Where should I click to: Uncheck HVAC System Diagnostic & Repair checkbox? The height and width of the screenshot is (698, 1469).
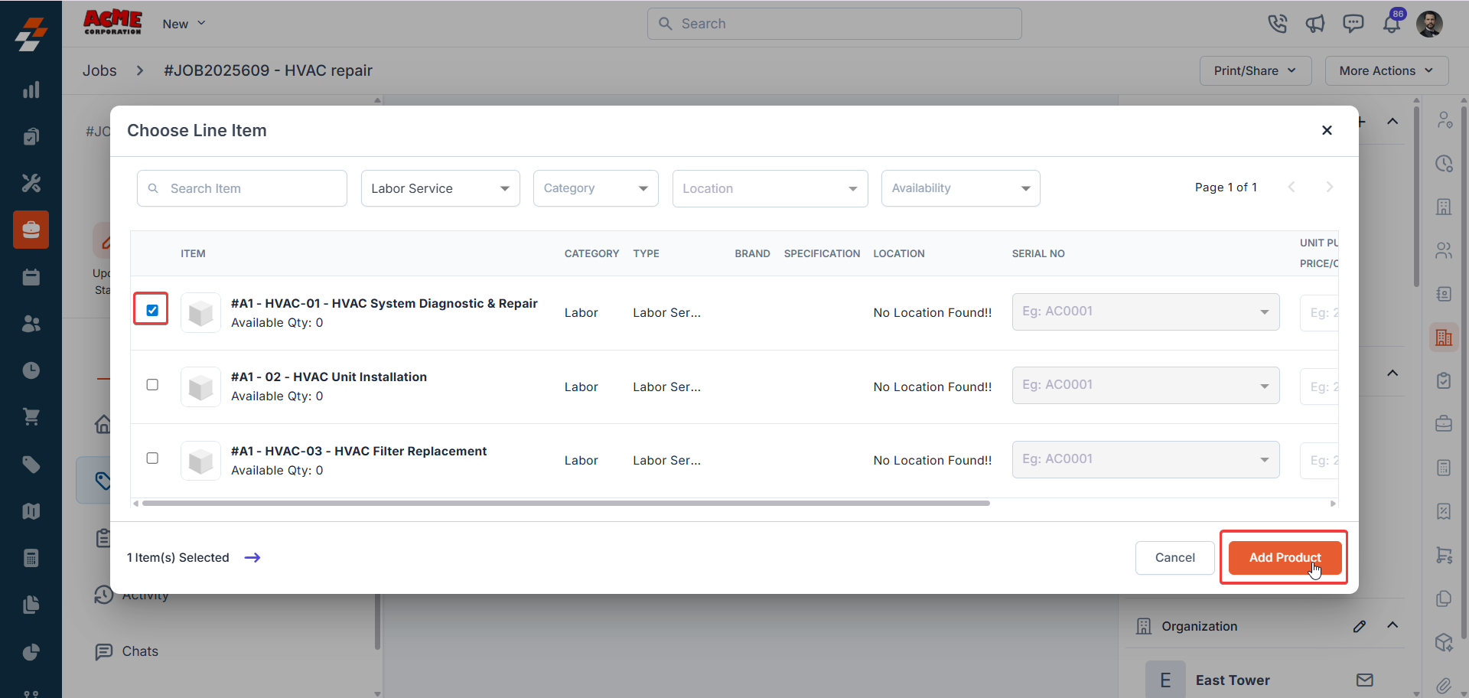[x=152, y=310]
